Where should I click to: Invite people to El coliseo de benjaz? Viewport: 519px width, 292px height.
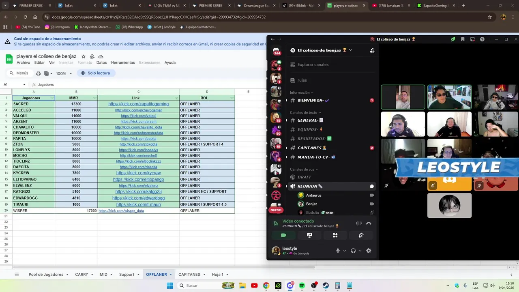point(372,50)
